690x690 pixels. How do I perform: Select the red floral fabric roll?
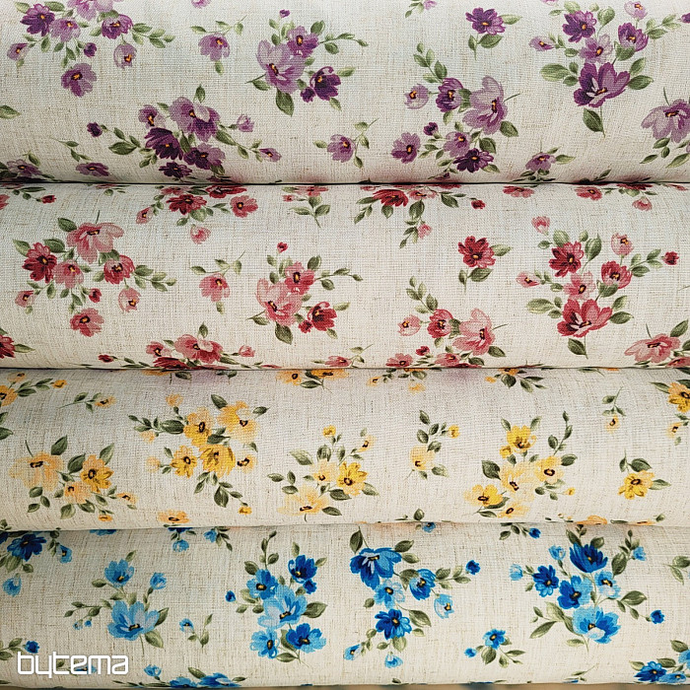(345, 276)
